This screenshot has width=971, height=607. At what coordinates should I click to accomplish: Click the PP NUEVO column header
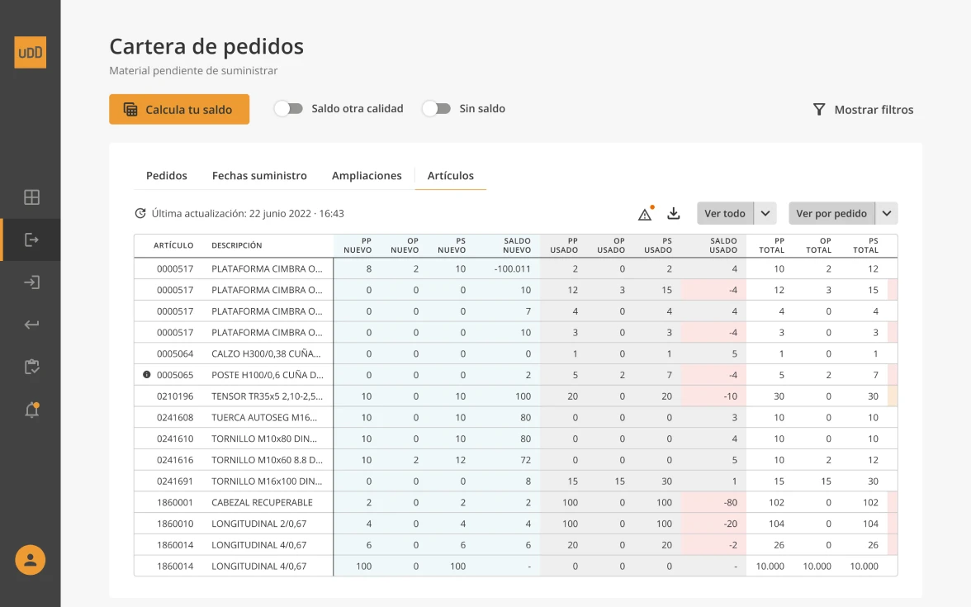[x=358, y=245]
